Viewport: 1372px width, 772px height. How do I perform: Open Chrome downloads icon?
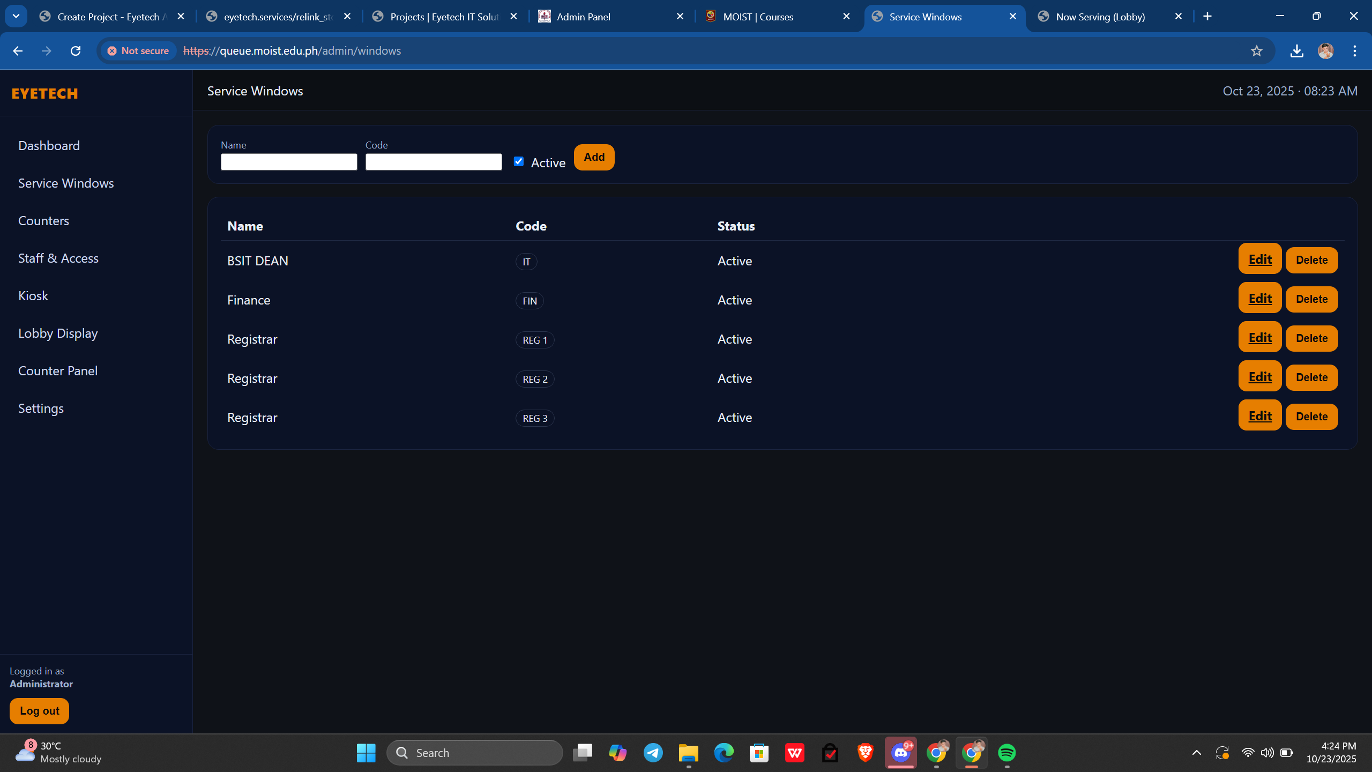[1296, 51]
